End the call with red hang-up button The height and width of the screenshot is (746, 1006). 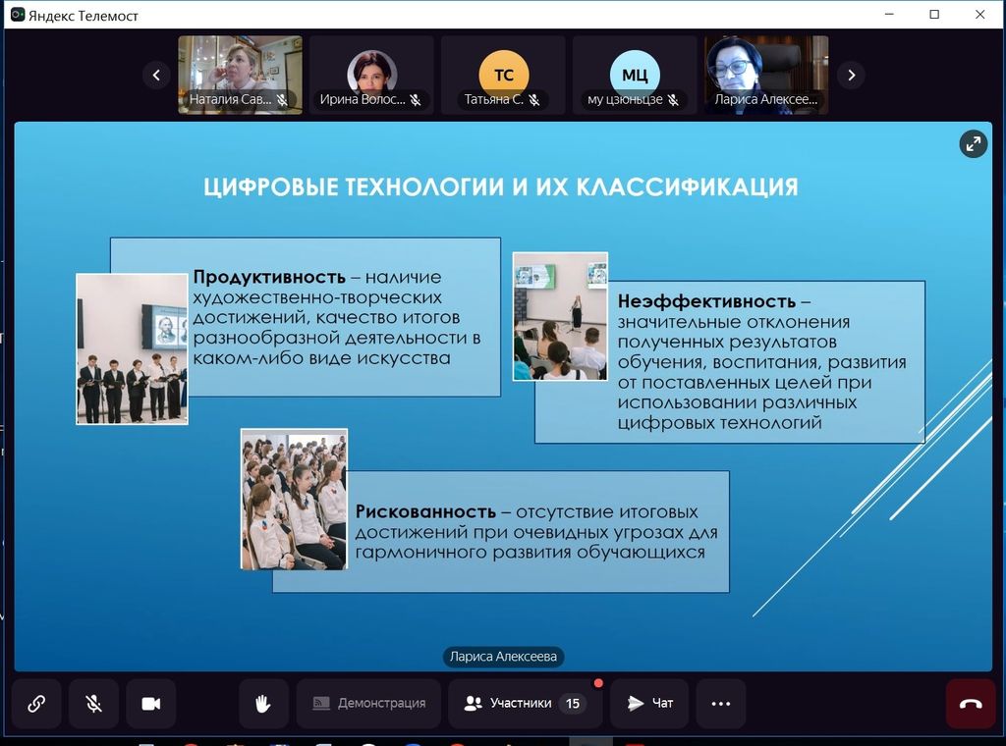(x=971, y=703)
